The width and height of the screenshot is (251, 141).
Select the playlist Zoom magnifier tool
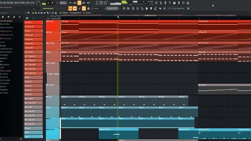[x=53, y=13]
